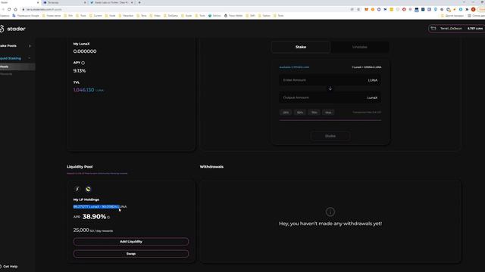This screenshot has width=485, height=272.
Task: Click the browser Reload button
Action: pyautogui.click(x=9, y=10)
